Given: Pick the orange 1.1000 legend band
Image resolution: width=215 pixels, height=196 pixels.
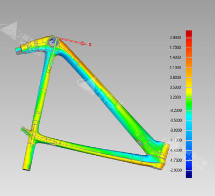Looking at the screenshot, I should [x=189, y=63].
